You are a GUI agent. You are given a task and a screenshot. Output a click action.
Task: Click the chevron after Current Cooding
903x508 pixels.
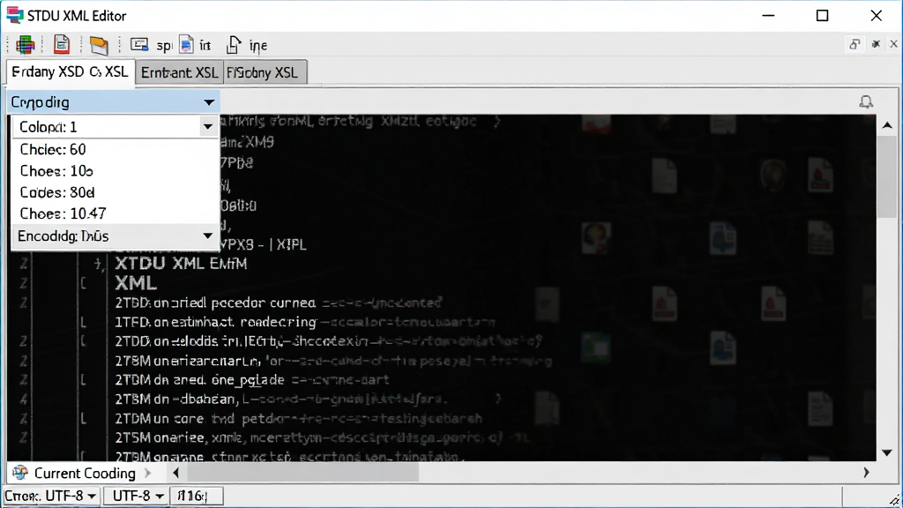[148, 473]
